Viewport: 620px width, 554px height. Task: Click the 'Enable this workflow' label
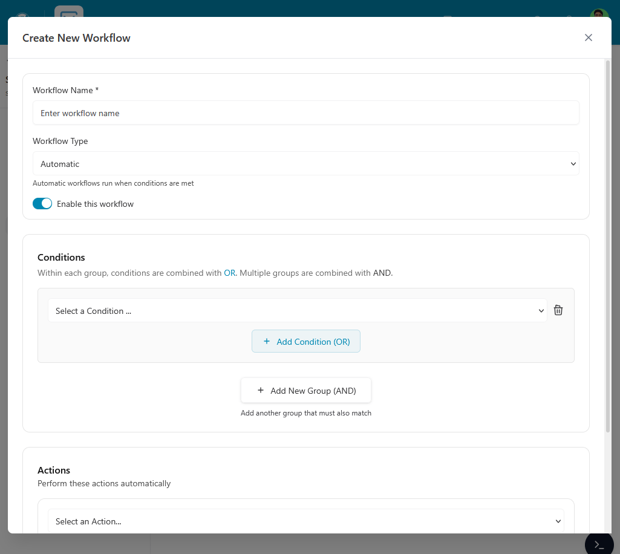point(96,204)
